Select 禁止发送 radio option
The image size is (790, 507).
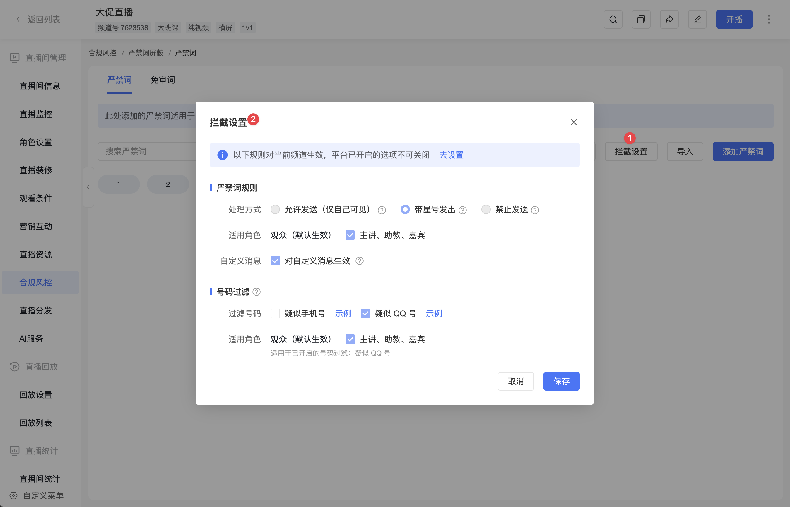point(486,209)
